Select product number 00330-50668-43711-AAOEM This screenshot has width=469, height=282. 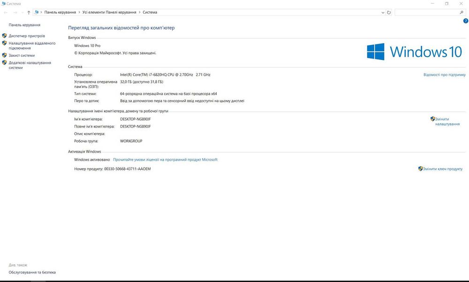pos(128,169)
